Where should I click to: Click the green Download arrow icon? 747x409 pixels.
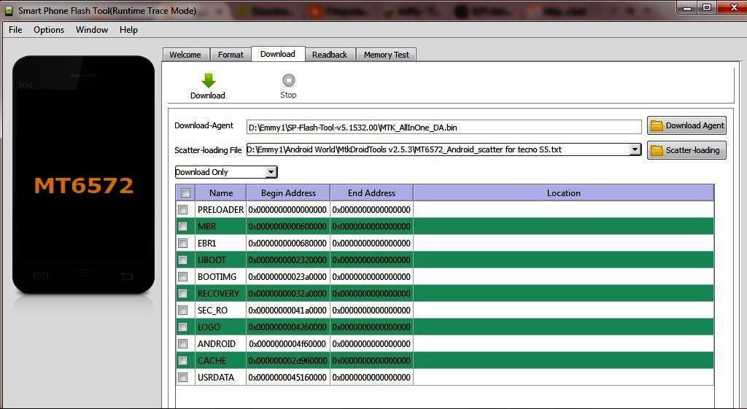click(208, 81)
